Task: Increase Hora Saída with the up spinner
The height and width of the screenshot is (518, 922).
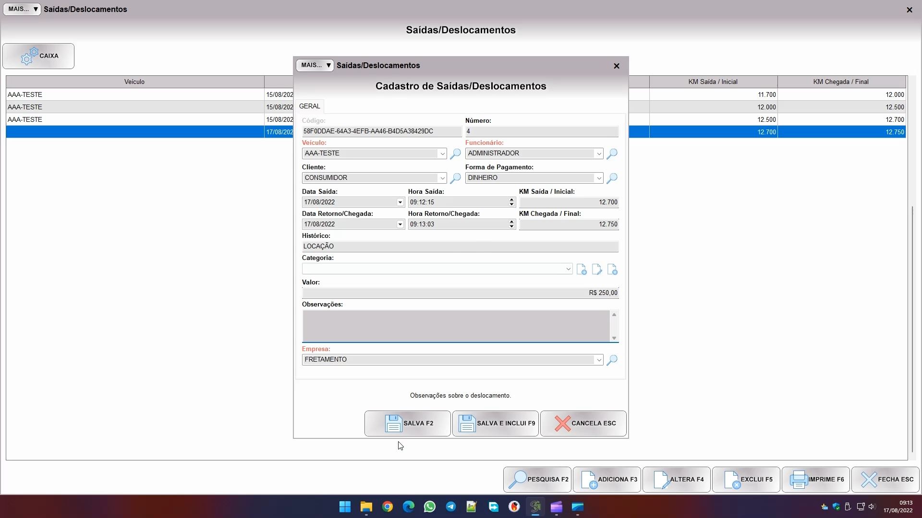Action: tap(511, 200)
